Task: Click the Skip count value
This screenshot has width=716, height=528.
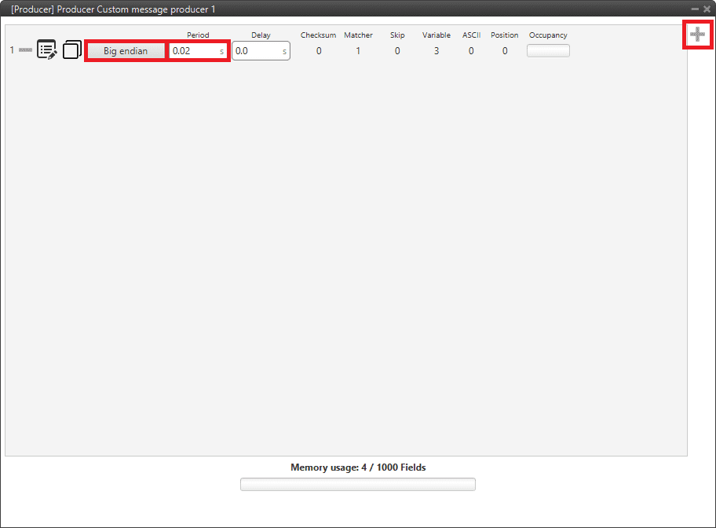Action: (x=397, y=51)
